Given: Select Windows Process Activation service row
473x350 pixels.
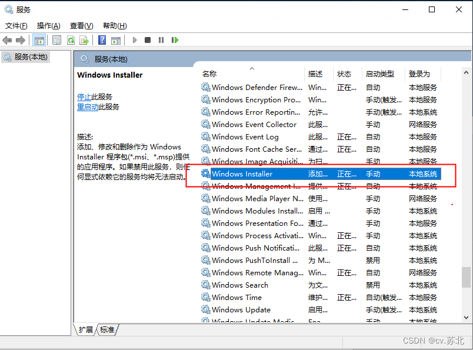Looking at the screenshot, I should pos(321,236).
